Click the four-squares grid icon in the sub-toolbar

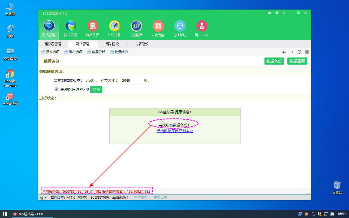tap(307, 52)
